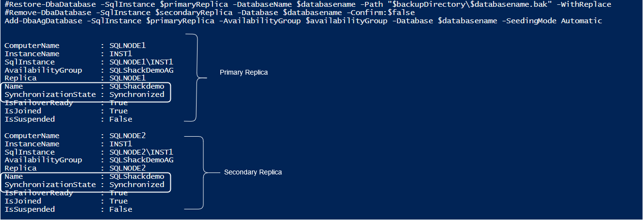The height and width of the screenshot is (220, 643).
Task: Click ComputerName value SQLNODE1
Action: [128, 46]
